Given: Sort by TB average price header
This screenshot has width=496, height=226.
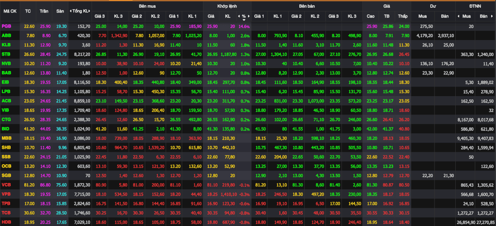Looking at the screenshot, I should click(387, 16).
